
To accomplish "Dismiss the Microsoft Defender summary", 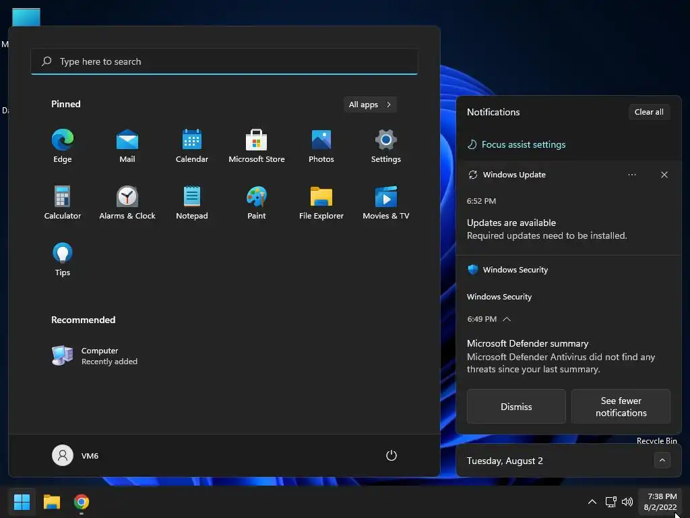I will click(x=516, y=407).
